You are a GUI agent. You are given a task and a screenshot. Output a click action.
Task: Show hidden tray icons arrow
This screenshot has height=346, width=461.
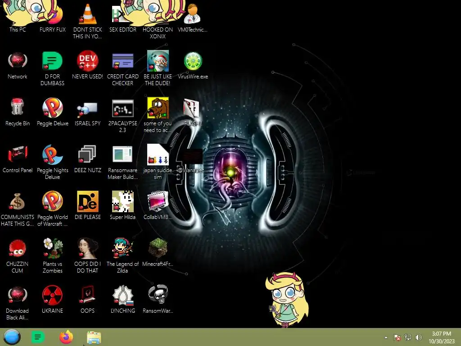(x=386, y=337)
